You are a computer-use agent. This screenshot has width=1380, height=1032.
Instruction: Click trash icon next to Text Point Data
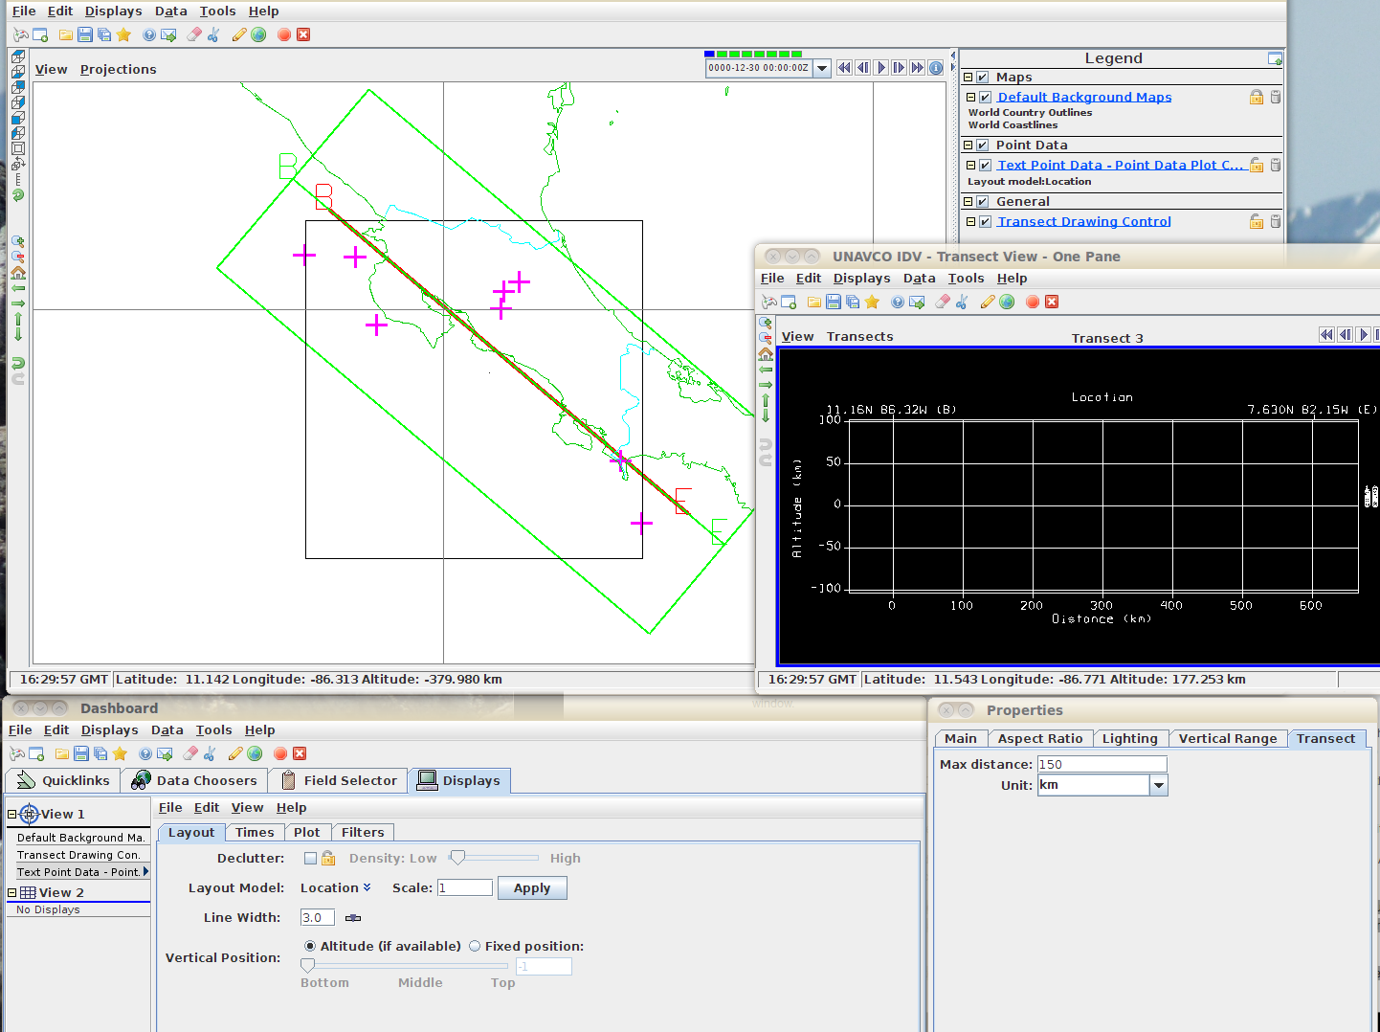pyautogui.click(x=1275, y=166)
